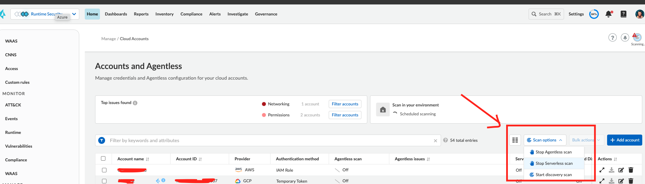Open the help book icon in header

[x=623, y=14]
